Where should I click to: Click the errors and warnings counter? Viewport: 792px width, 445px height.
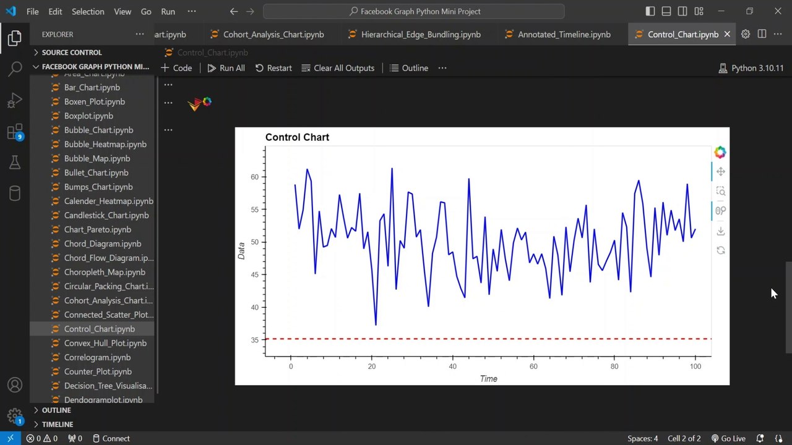click(42, 438)
